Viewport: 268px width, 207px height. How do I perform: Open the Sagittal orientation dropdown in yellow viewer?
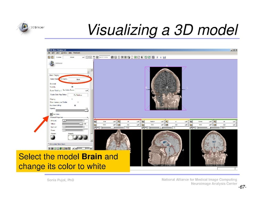pyautogui.click(x=154, y=121)
